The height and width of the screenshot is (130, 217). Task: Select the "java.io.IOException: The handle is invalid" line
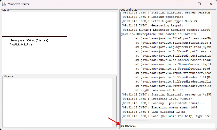point(158,34)
